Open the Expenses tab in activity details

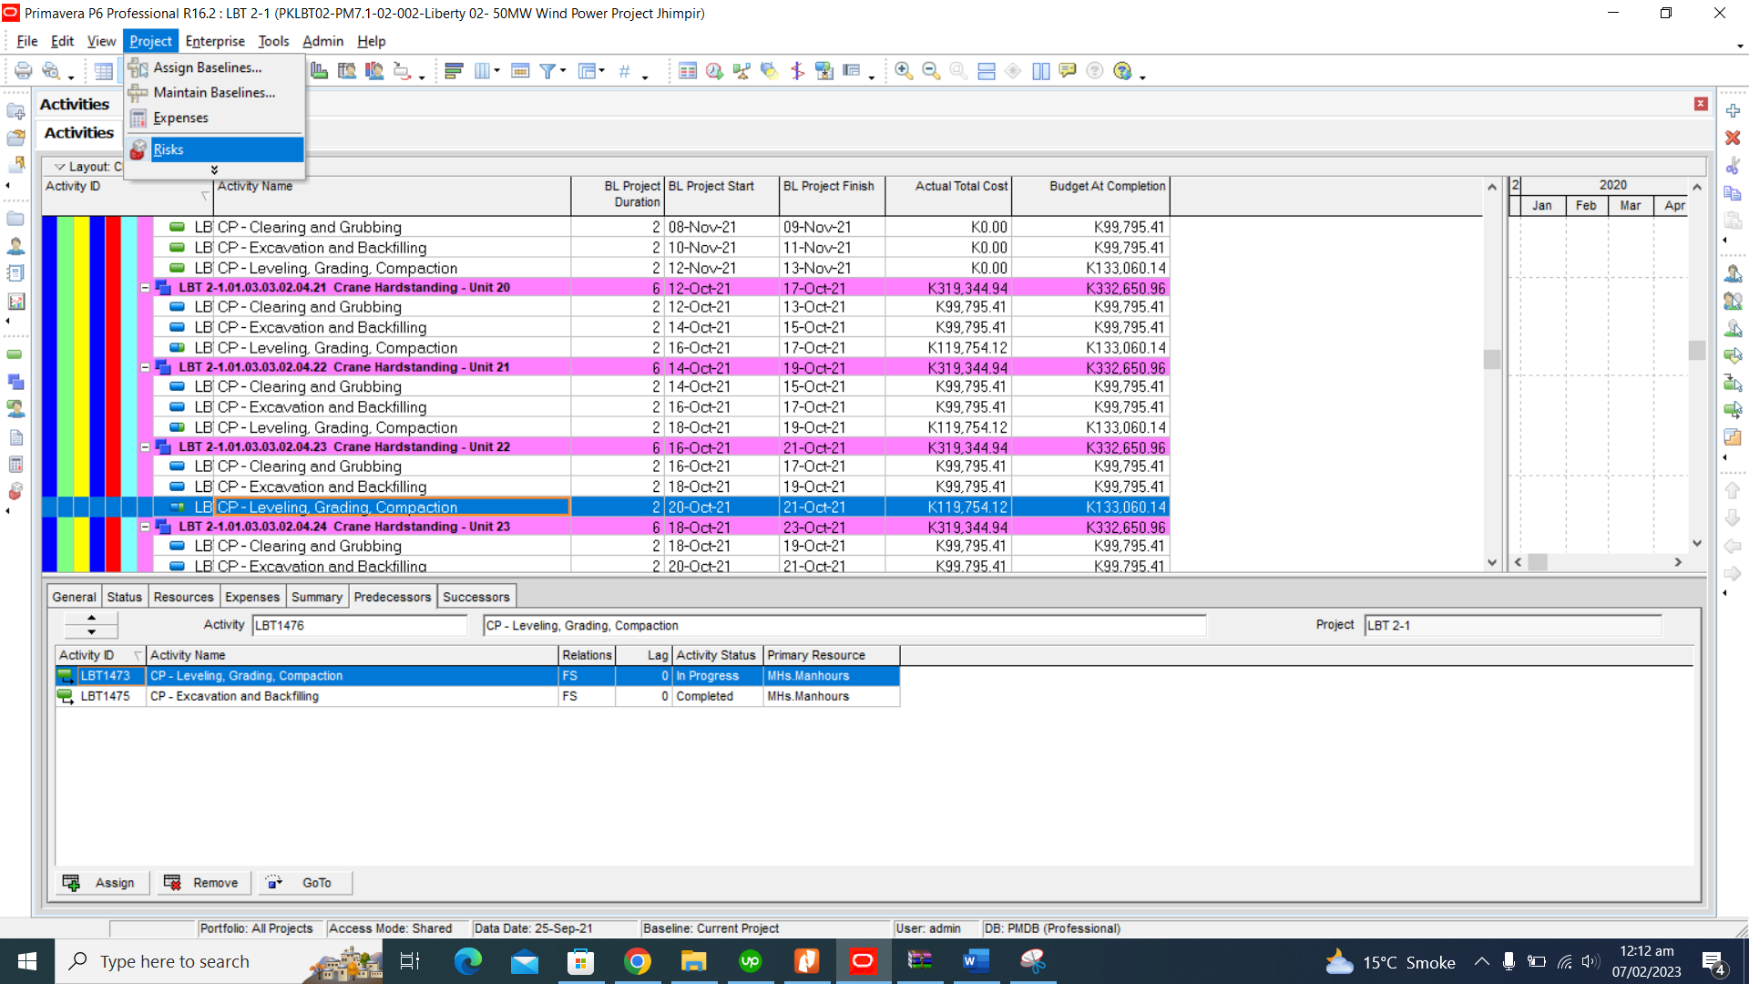pos(252,596)
